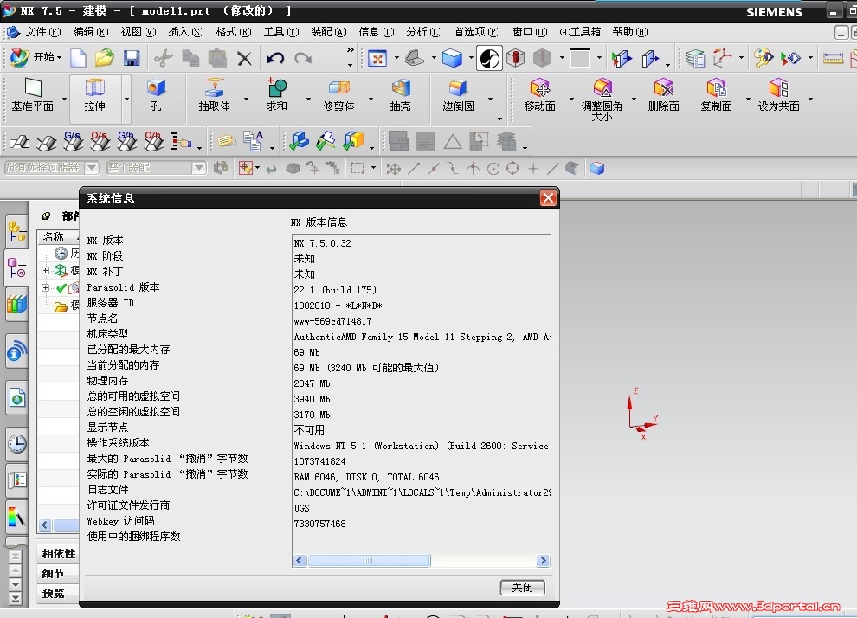Close the 系统信息 dialog with red X

[x=548, y=198]
